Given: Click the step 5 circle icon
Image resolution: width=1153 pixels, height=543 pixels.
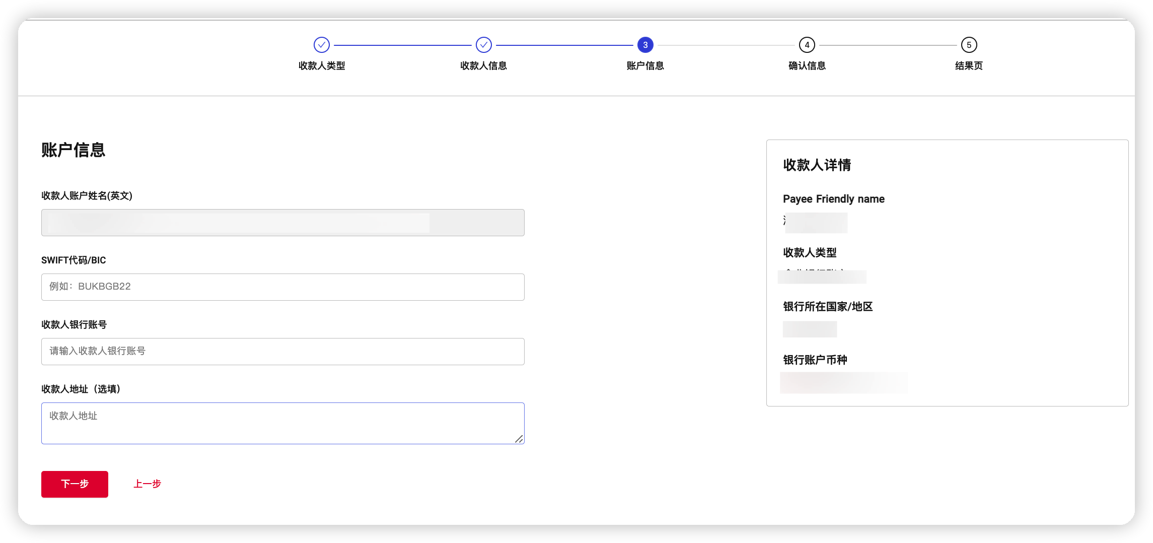Looking at the screenshot, I should pos(969,45).
